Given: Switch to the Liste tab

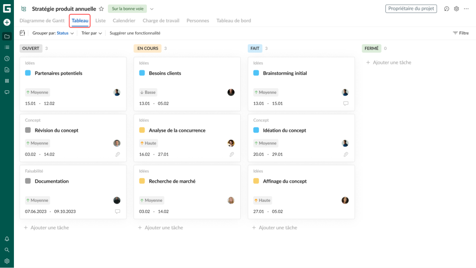Looking at the screenshot, I should point(100,20).
